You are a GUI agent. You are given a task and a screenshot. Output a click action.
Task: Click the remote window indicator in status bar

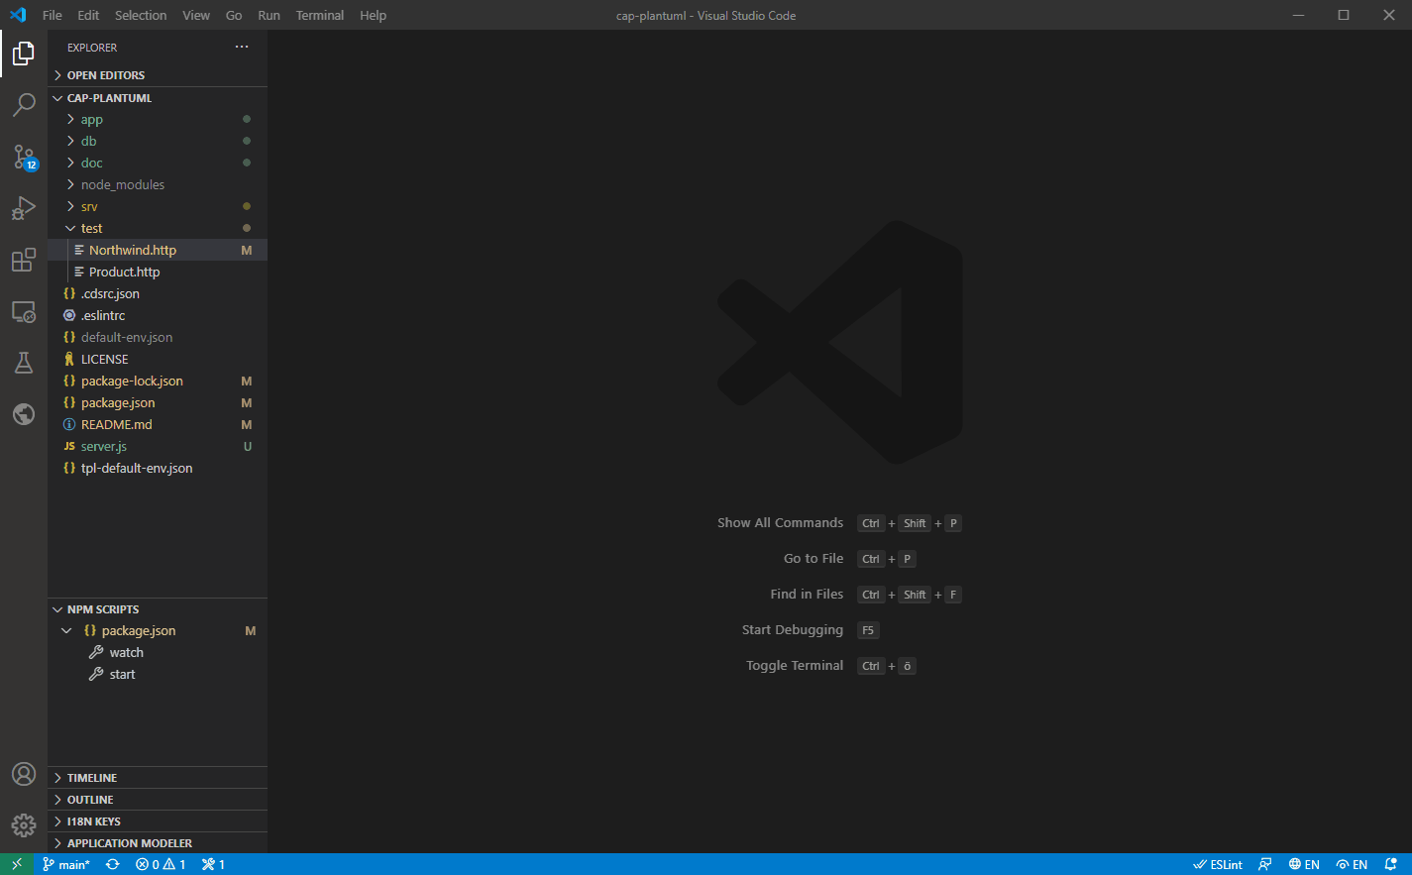pyautogui.click(x=17, y=864)
